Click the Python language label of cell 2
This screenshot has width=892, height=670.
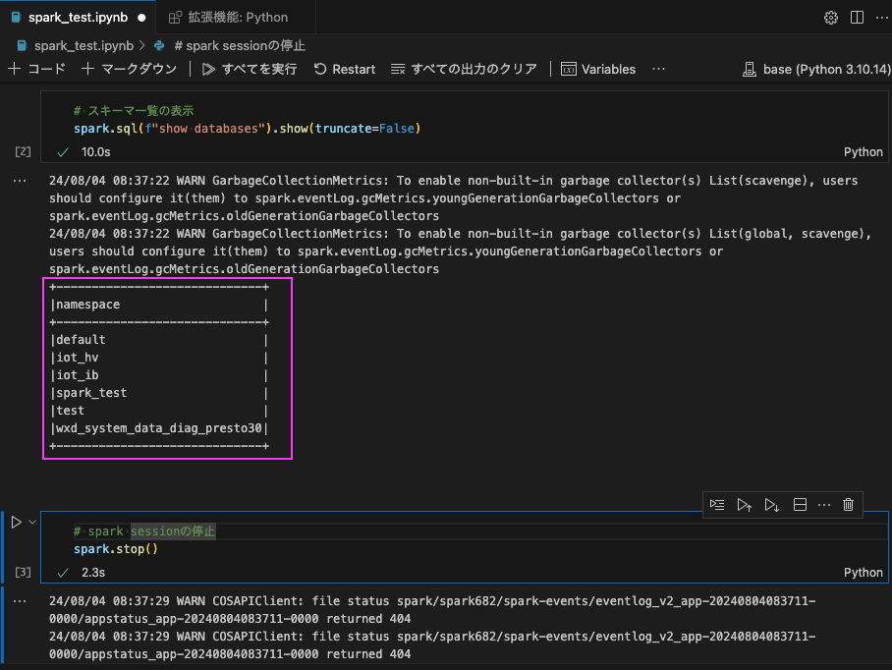(863, 152)
